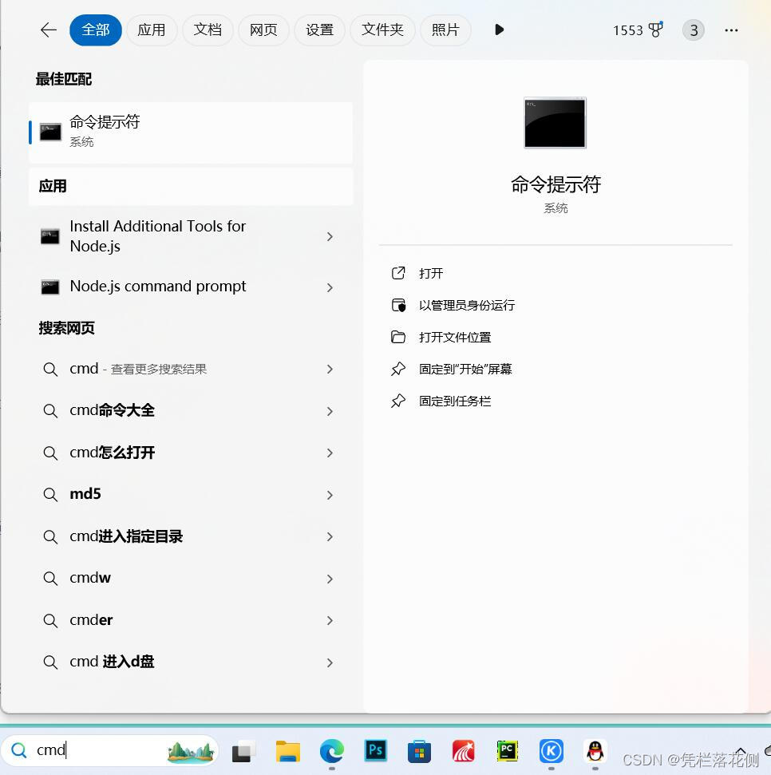Open Photoshop from the taskbar
The width and height of the screenshot is (771, 775).
pos(376,751)
